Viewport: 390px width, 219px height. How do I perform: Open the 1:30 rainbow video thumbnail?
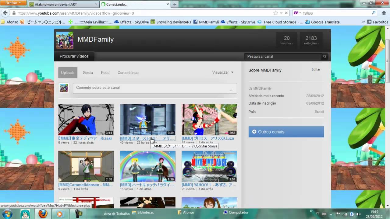147,166
